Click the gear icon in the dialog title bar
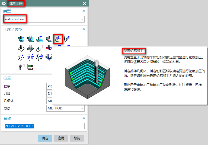This screenshot has width=208, height=145. click(4, 4)
